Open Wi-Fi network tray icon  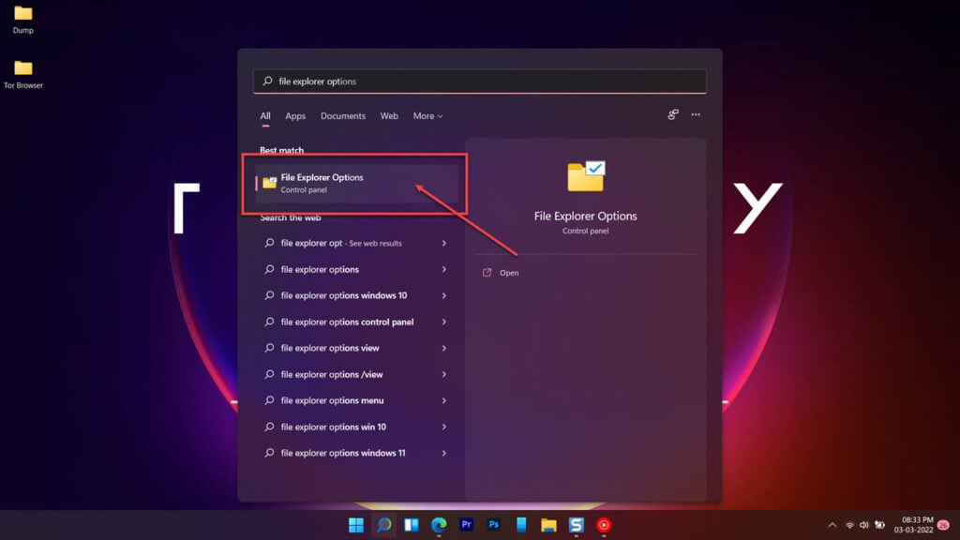click(x=849, y=525)
